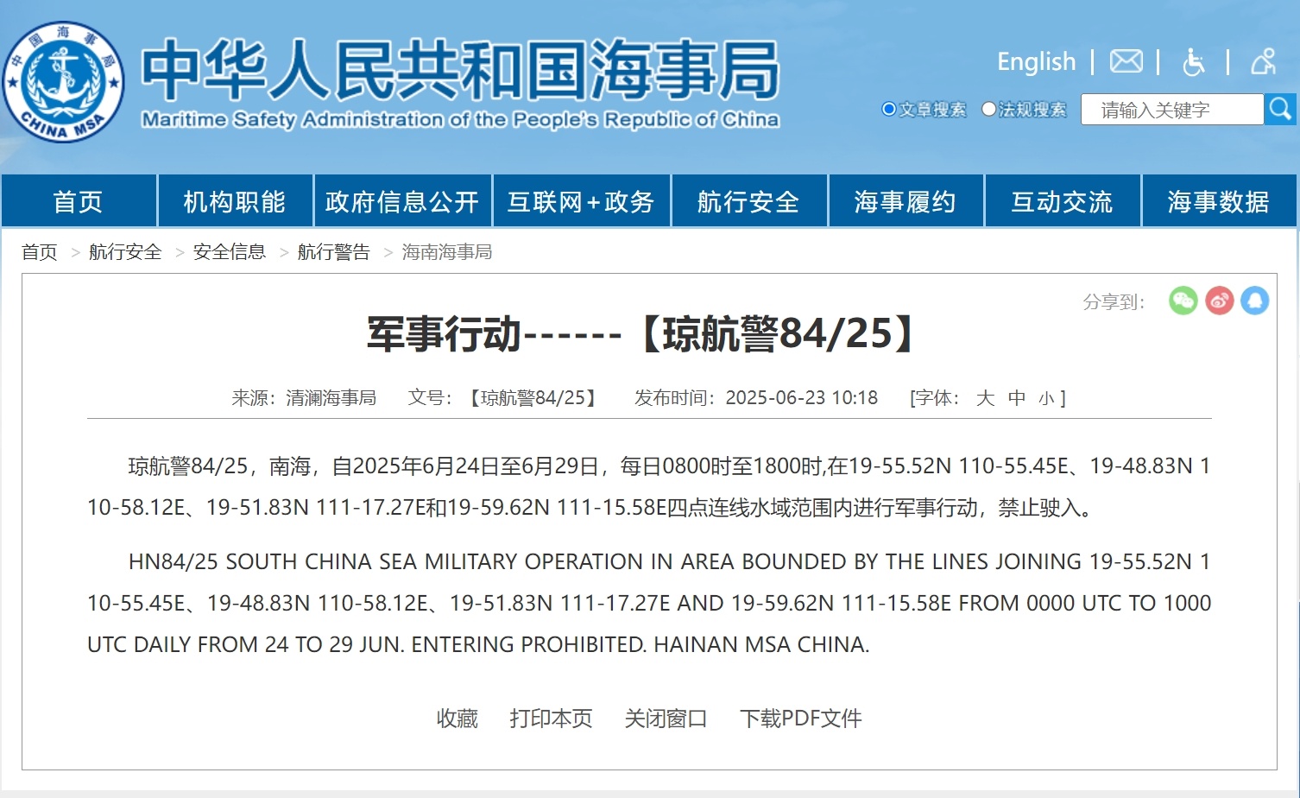This screenshot has width=1300, height=798.
Task: Click the wheelchair accessibility icon
Action: point(1193,61)
